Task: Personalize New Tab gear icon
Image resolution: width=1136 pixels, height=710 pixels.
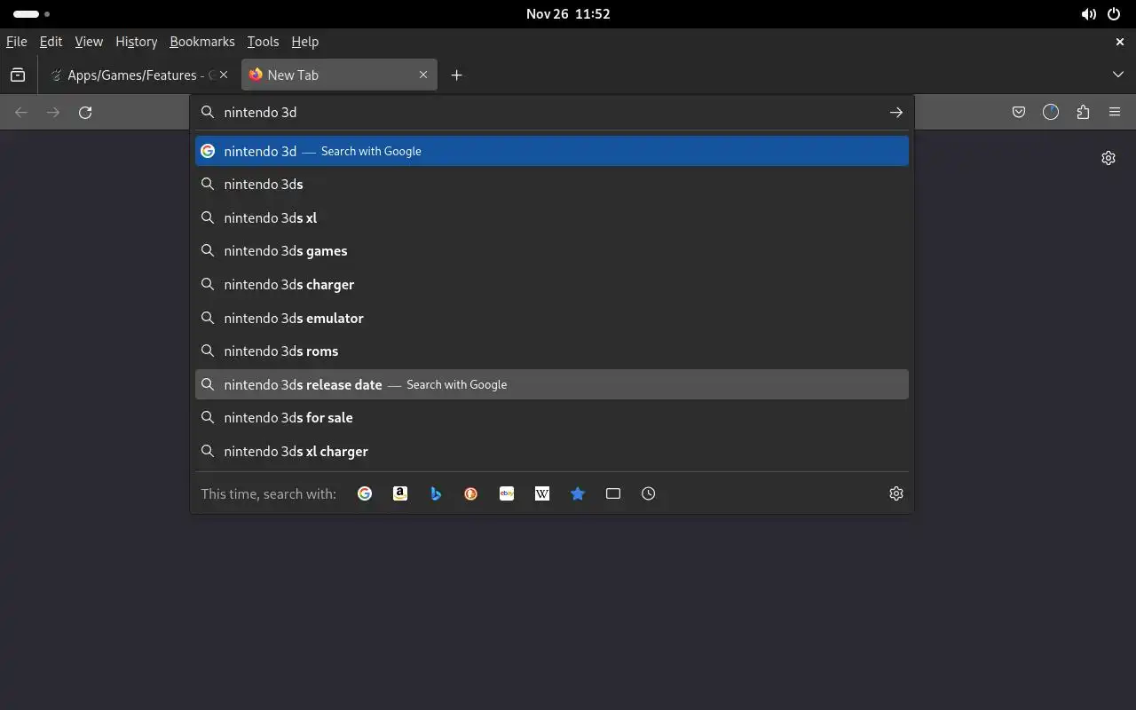Action: click(x=1108, y=158)
